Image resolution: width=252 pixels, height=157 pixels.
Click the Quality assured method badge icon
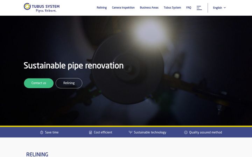(x=186, y=132)
